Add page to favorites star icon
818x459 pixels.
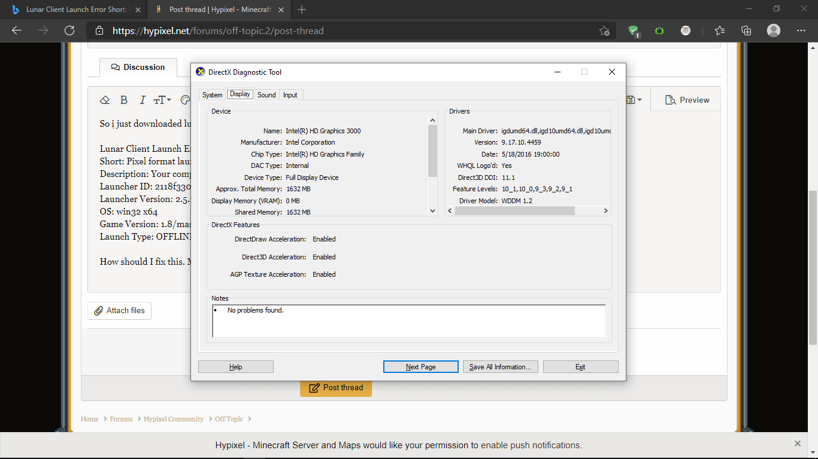pos(604,31)
